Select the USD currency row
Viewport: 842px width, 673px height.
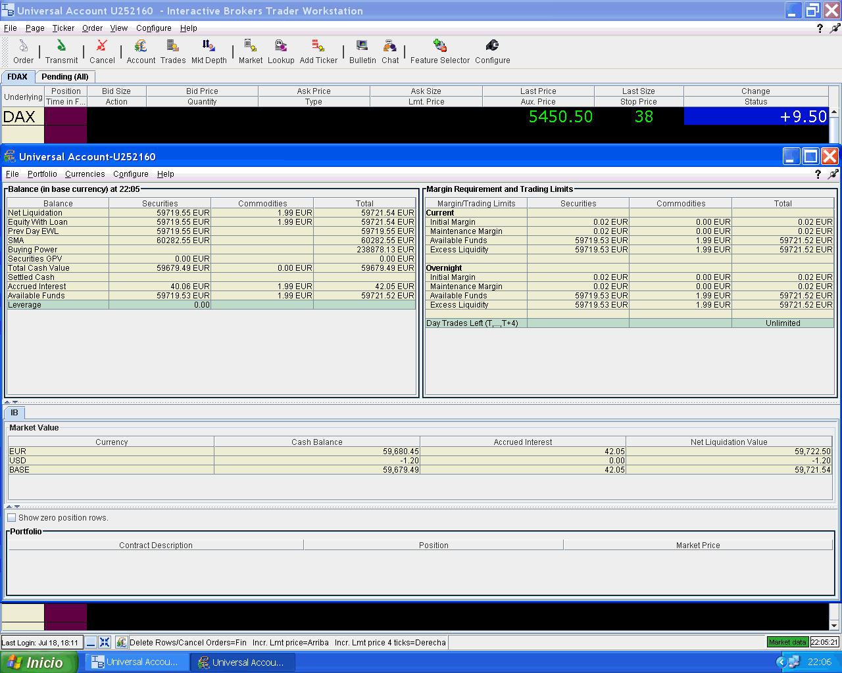(420, 461)
